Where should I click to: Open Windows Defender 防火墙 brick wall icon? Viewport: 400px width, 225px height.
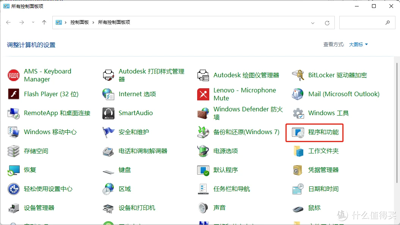(x=203, y=113)
